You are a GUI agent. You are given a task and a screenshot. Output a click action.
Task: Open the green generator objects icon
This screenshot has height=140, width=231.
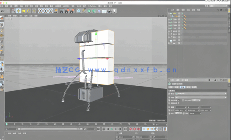pos(89,11)
